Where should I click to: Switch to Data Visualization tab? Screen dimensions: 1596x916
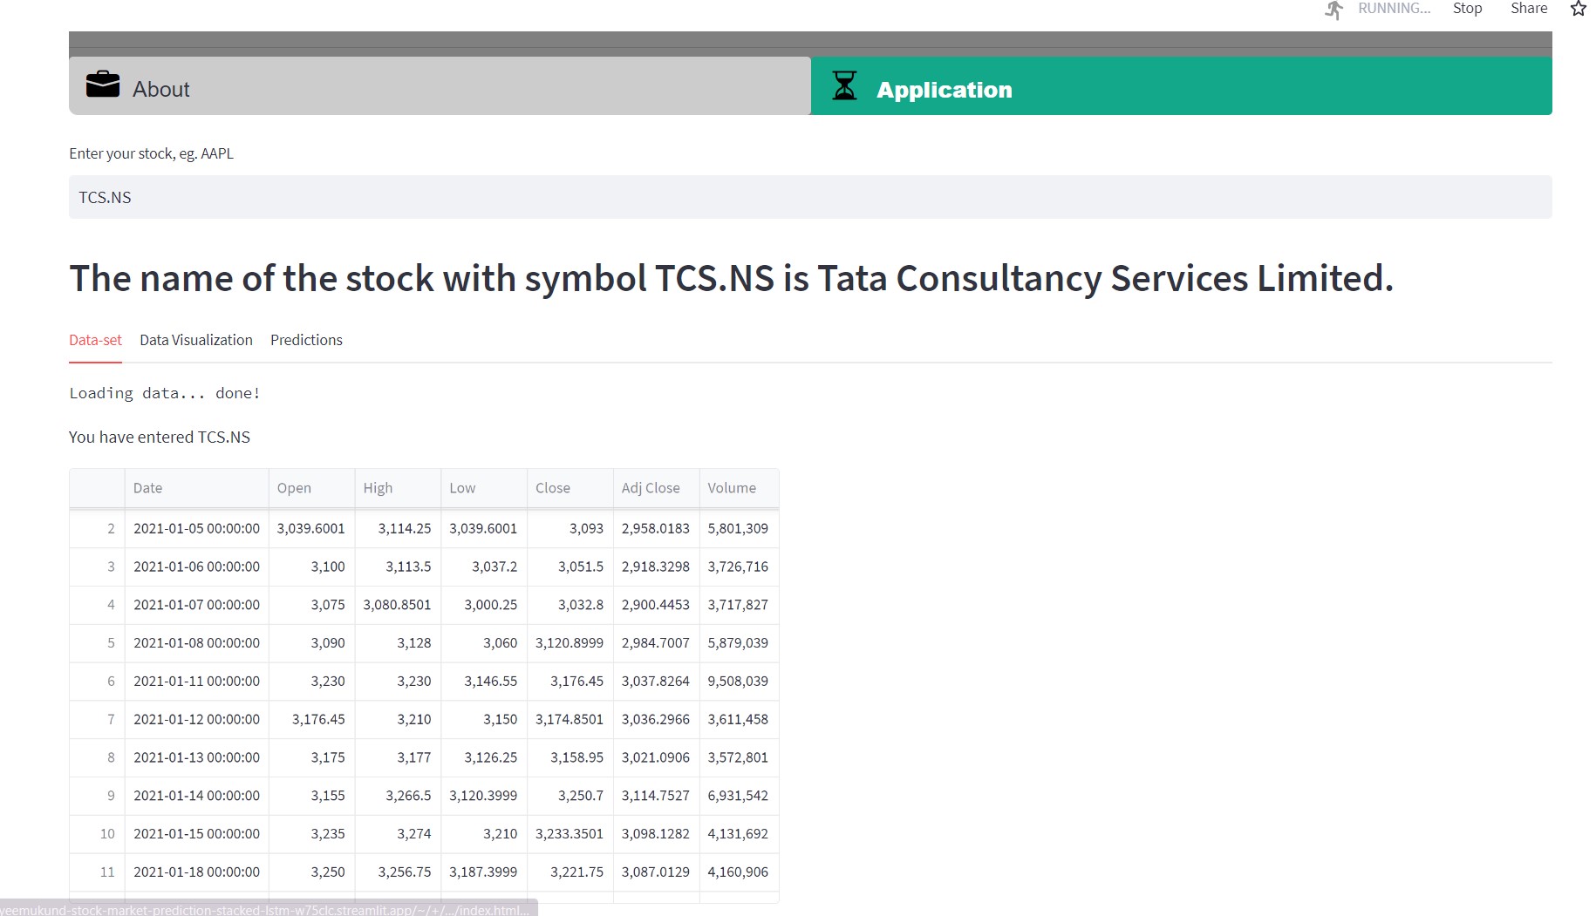pos(196,340)
